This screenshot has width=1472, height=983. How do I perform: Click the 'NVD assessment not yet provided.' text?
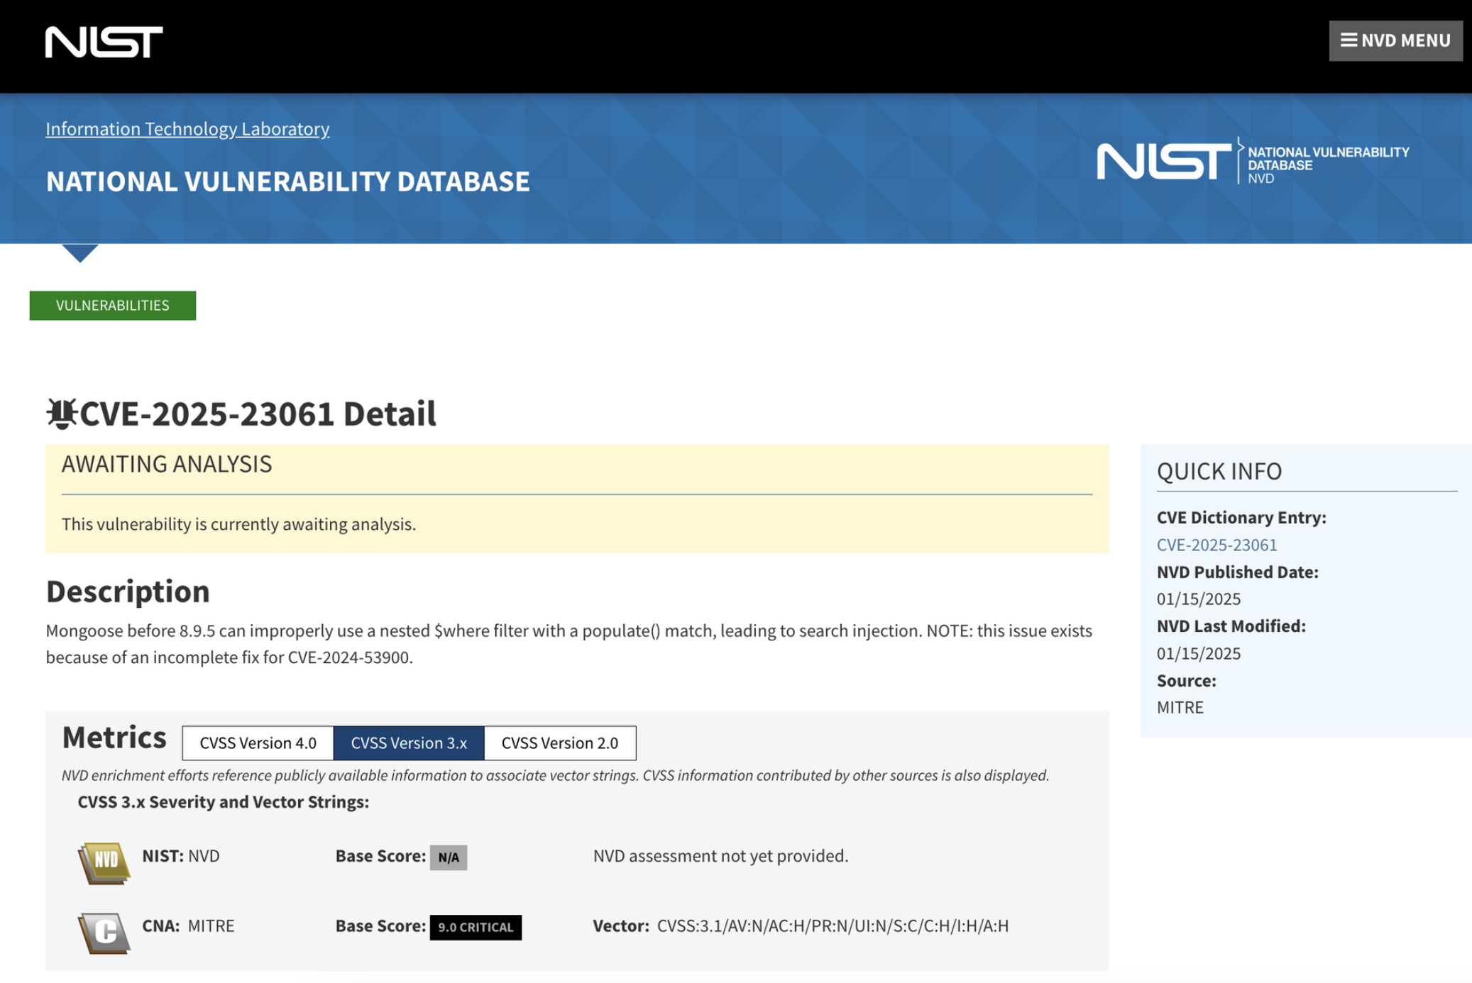(x=720, y=856)
